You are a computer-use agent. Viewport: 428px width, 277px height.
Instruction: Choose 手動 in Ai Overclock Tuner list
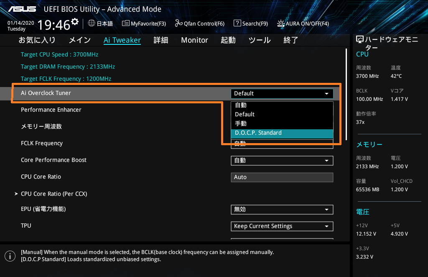(282, 123)
